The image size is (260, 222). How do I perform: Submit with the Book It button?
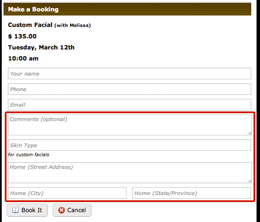pos(27,210)
